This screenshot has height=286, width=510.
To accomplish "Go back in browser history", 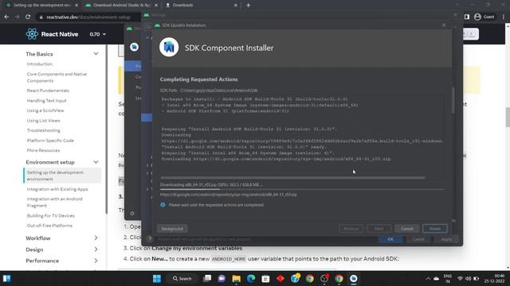I will tap(6, 17).
